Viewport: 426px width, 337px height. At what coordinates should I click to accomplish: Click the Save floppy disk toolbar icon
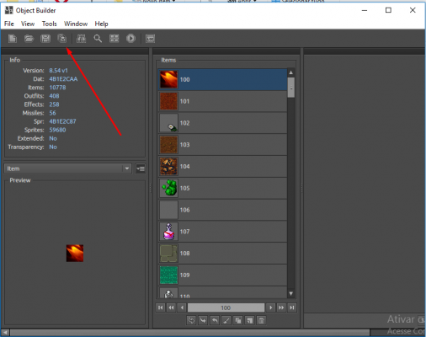(45, 39)
